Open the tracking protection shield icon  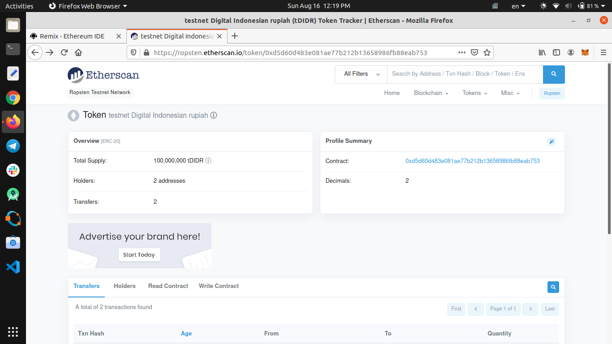134,52
